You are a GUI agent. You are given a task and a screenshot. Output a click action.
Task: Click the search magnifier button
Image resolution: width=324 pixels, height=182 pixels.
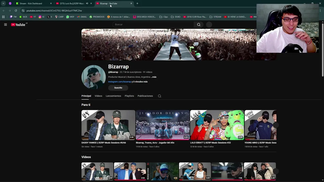[x=199, y=25]
